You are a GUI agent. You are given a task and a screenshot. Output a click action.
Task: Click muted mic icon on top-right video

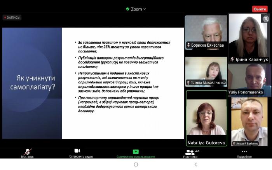coord(265,19)
